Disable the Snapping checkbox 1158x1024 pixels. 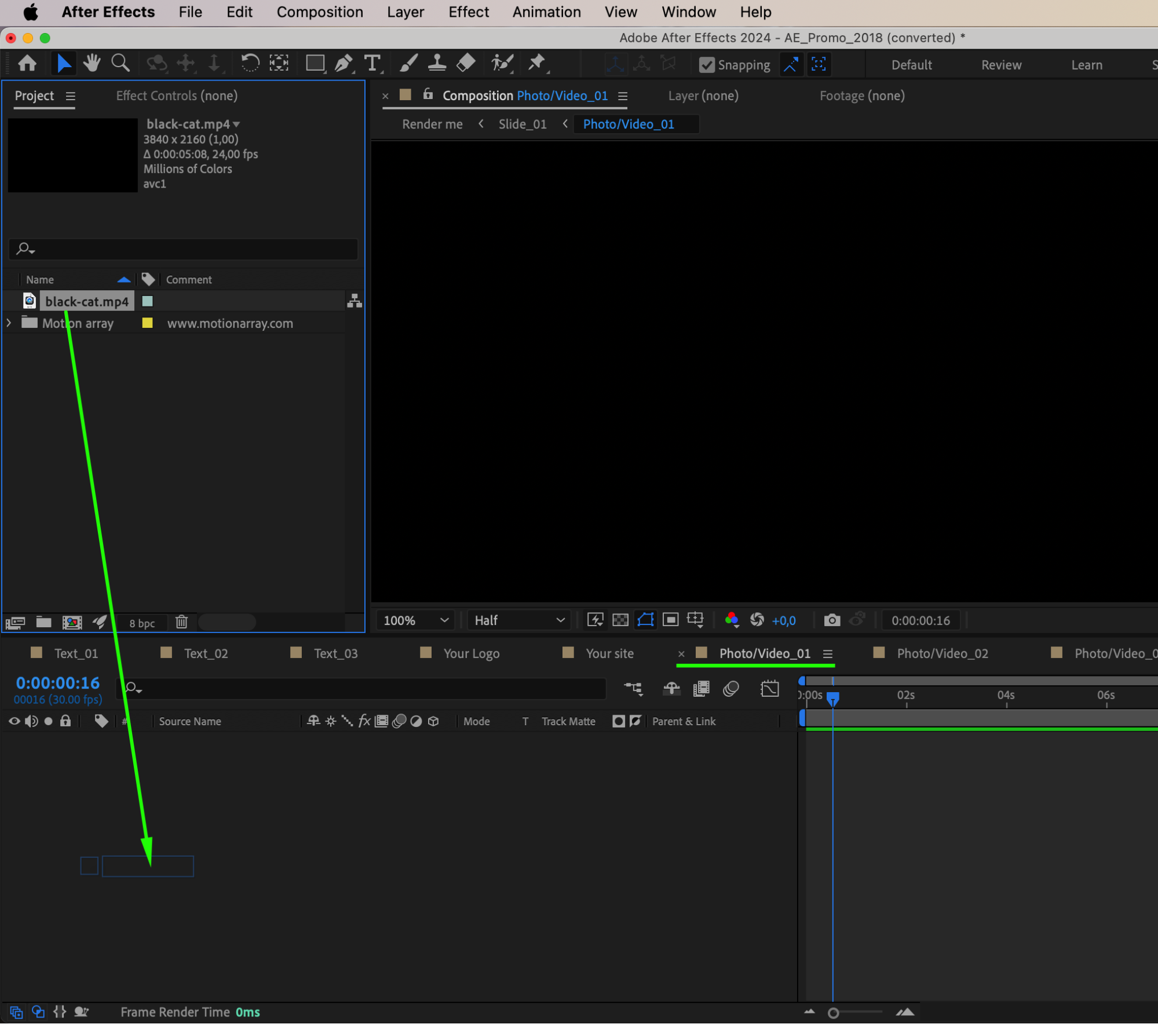(706, 65)
